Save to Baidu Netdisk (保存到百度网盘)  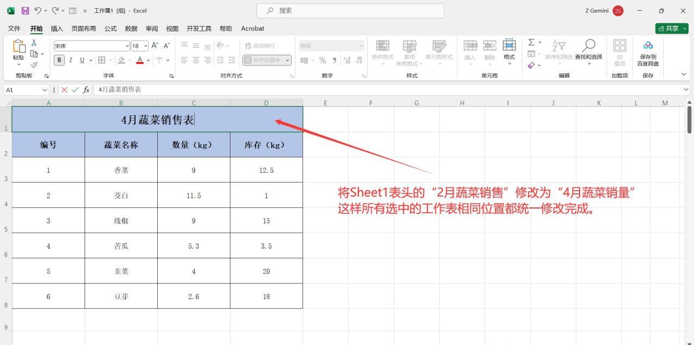(648, 53)
